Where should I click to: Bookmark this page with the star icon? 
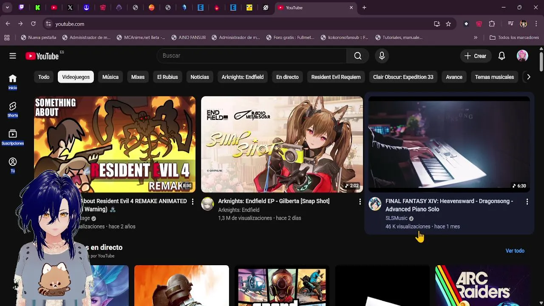pos(448,24)
